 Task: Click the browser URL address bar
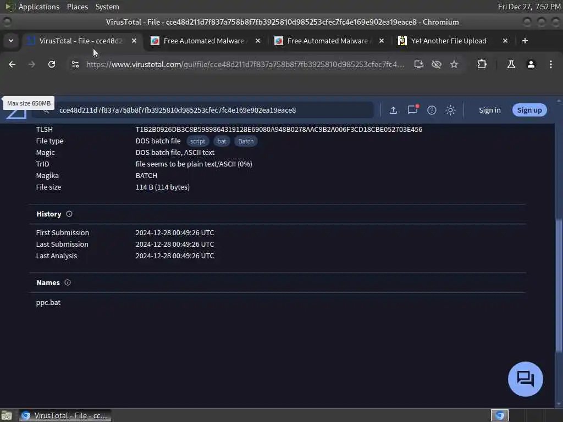click(x=245, y=64)
